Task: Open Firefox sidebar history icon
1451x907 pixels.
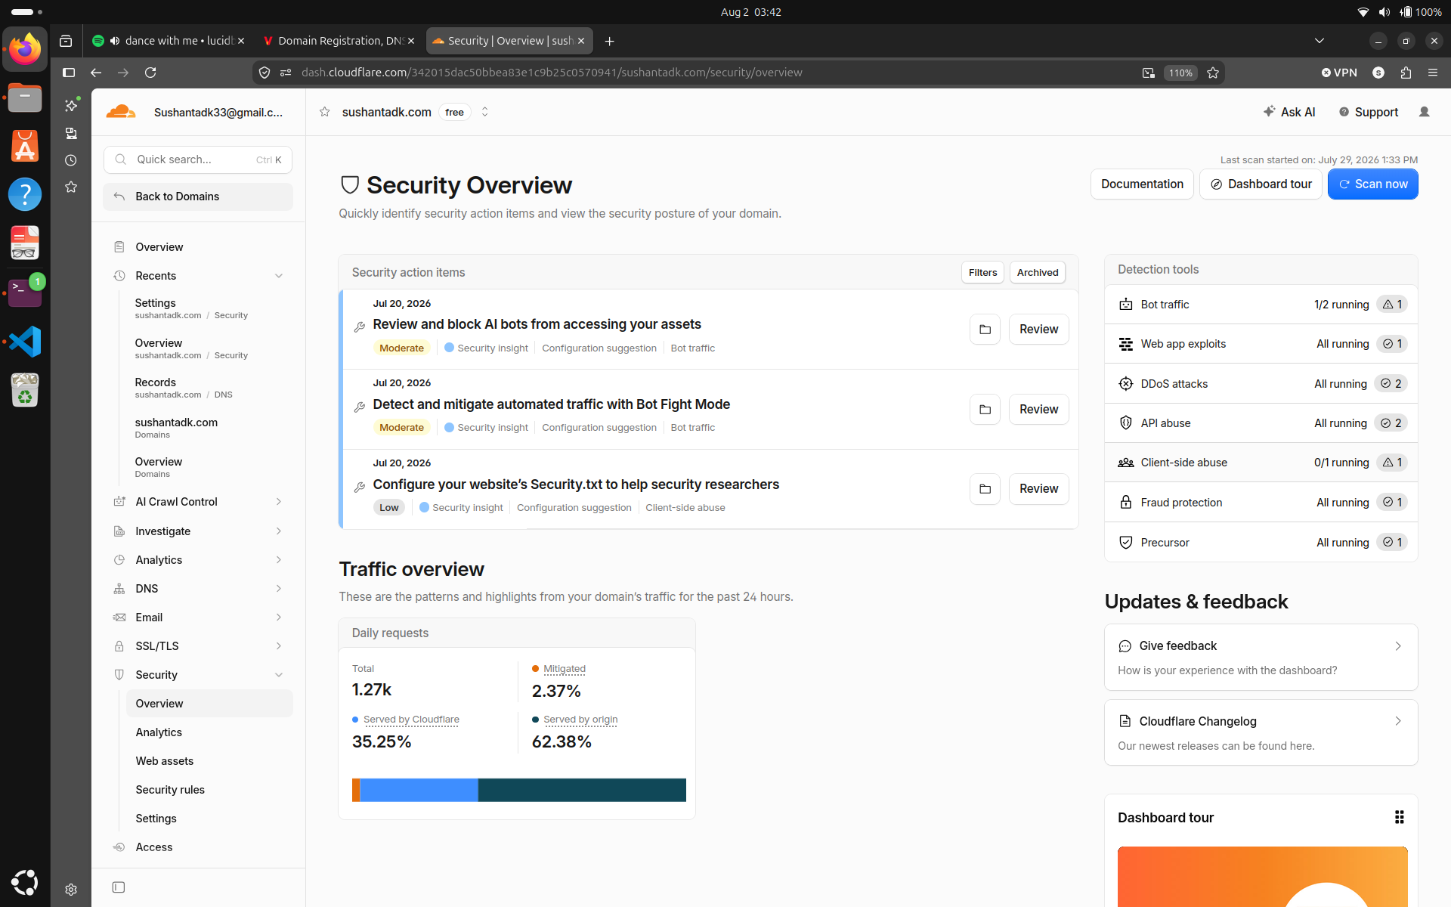Action: (x=71, y=160)
